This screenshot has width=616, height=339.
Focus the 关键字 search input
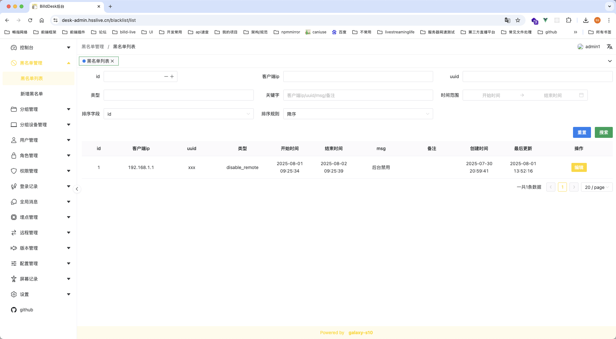click(x=358, y=95)
